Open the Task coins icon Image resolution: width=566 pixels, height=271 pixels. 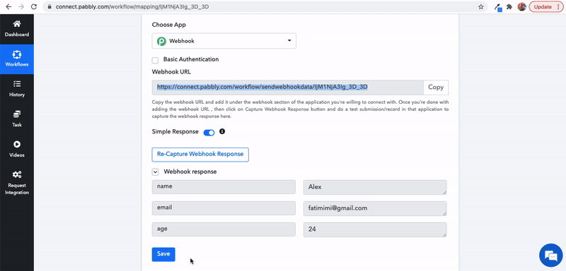16,114
